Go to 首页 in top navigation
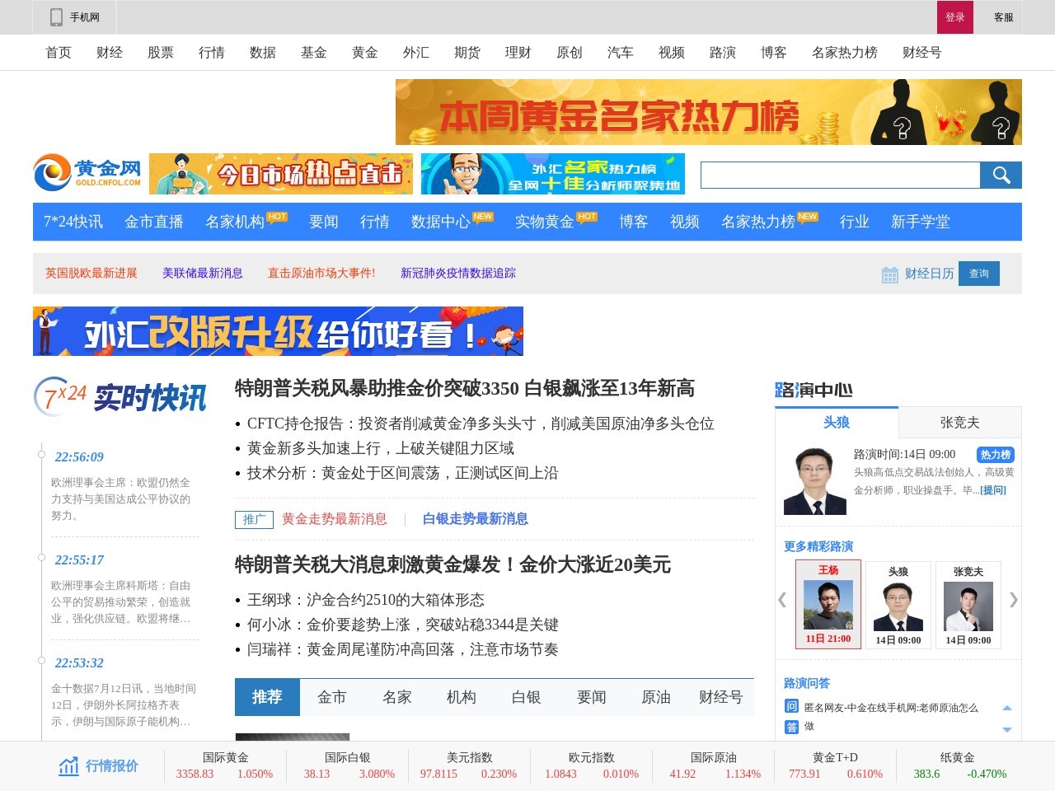Image resolution: width=1055 pixels, height=791 pixels. 59,53
